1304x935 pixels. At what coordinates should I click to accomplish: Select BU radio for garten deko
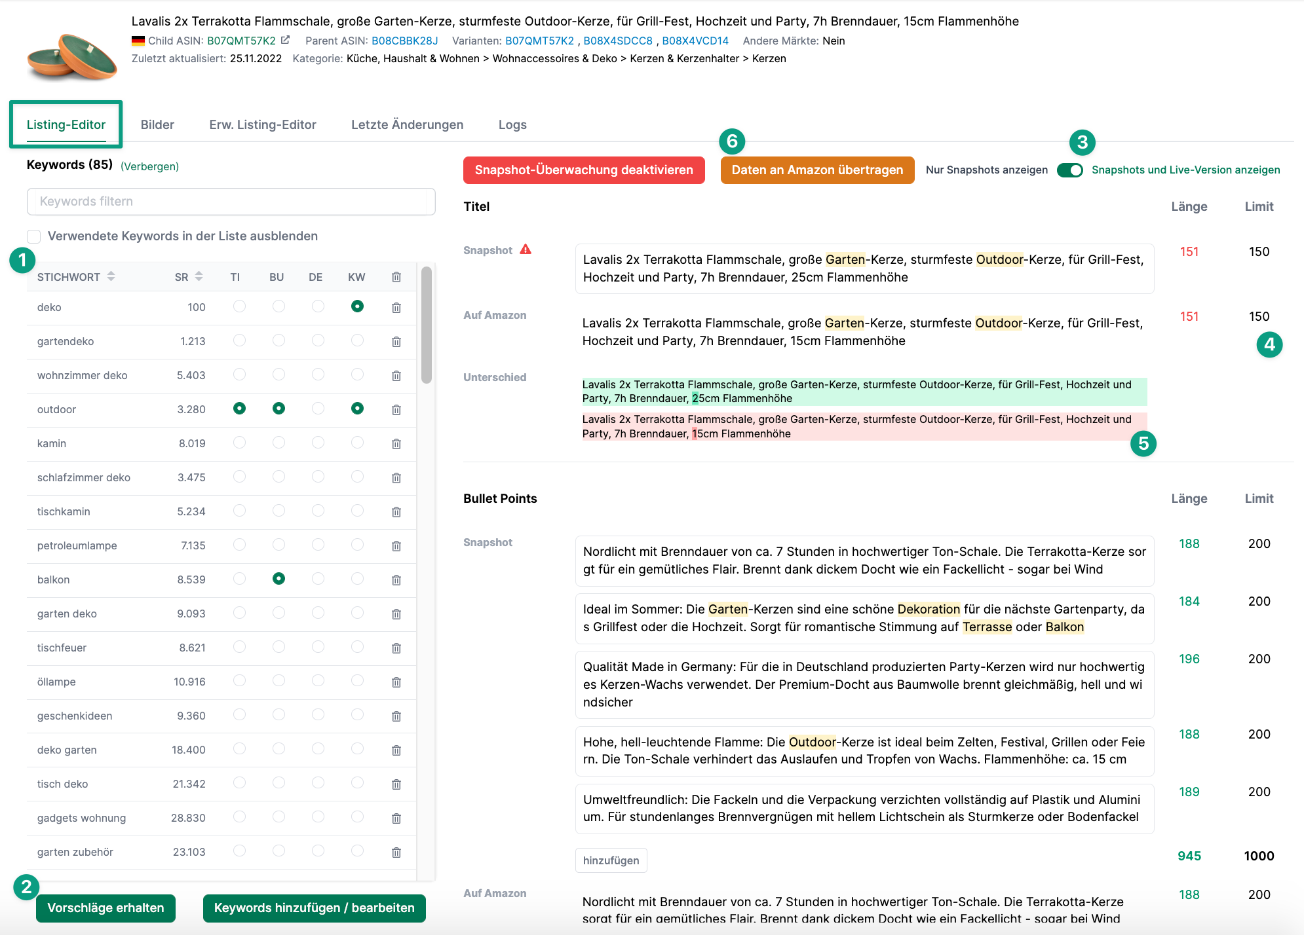pyautogui.click(x=278, y=613)
